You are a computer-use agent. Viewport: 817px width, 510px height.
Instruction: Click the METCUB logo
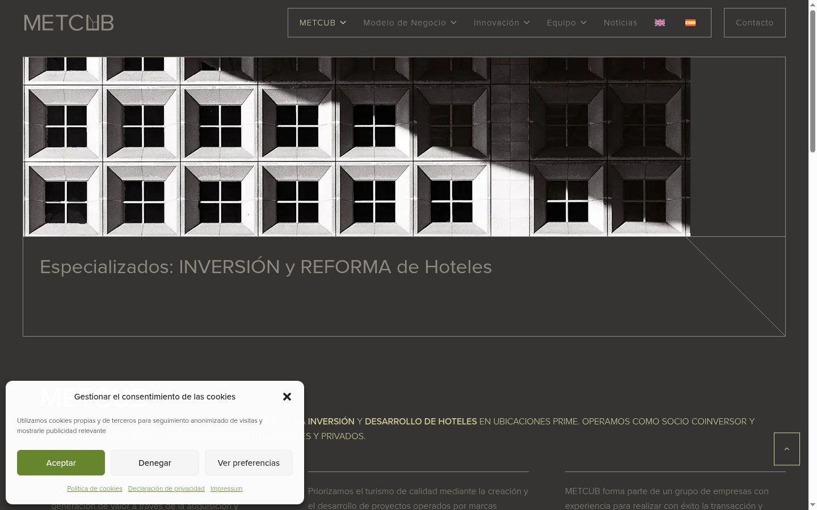pyautogui.click(x=69, y=23)
